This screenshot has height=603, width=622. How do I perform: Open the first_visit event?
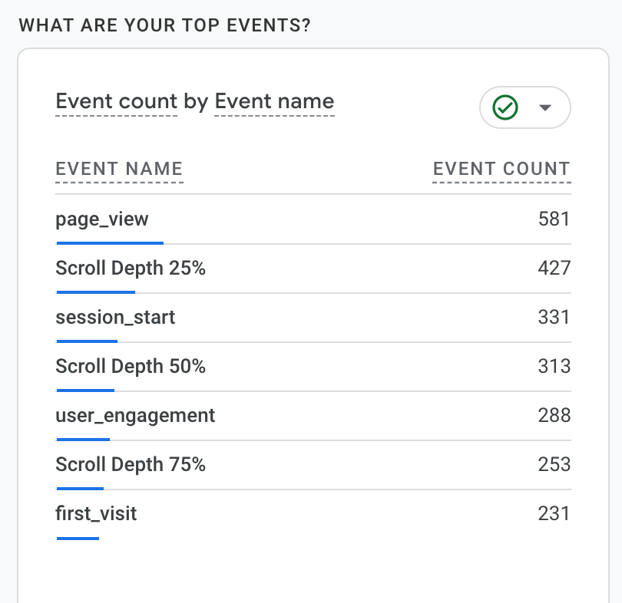[x=96, y=514]
